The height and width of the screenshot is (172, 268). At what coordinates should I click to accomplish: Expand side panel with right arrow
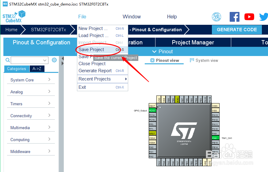[x=63, y=63]
